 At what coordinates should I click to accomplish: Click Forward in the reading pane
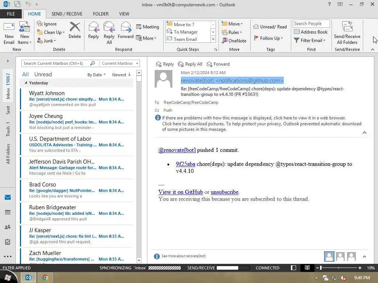[x=218, y=64]
